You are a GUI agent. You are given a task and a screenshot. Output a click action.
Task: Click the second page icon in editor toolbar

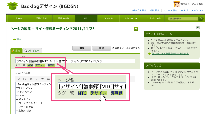(x=25, y=79)
